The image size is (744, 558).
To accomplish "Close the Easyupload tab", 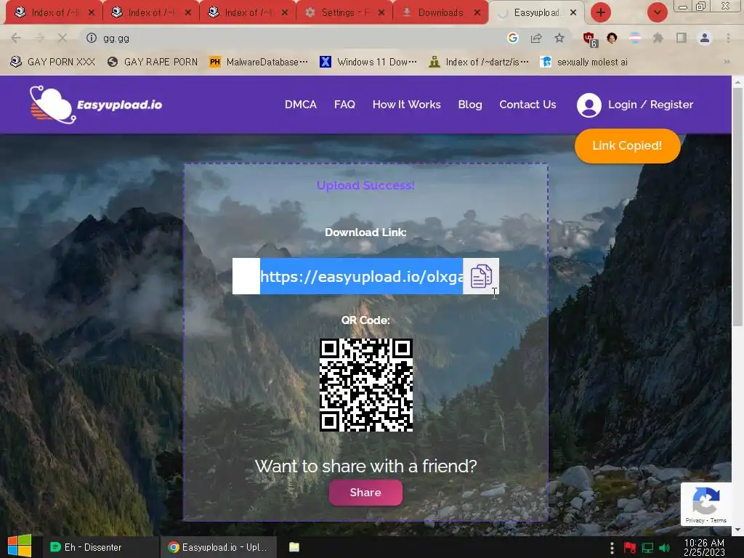I will [x=573, y=13].
